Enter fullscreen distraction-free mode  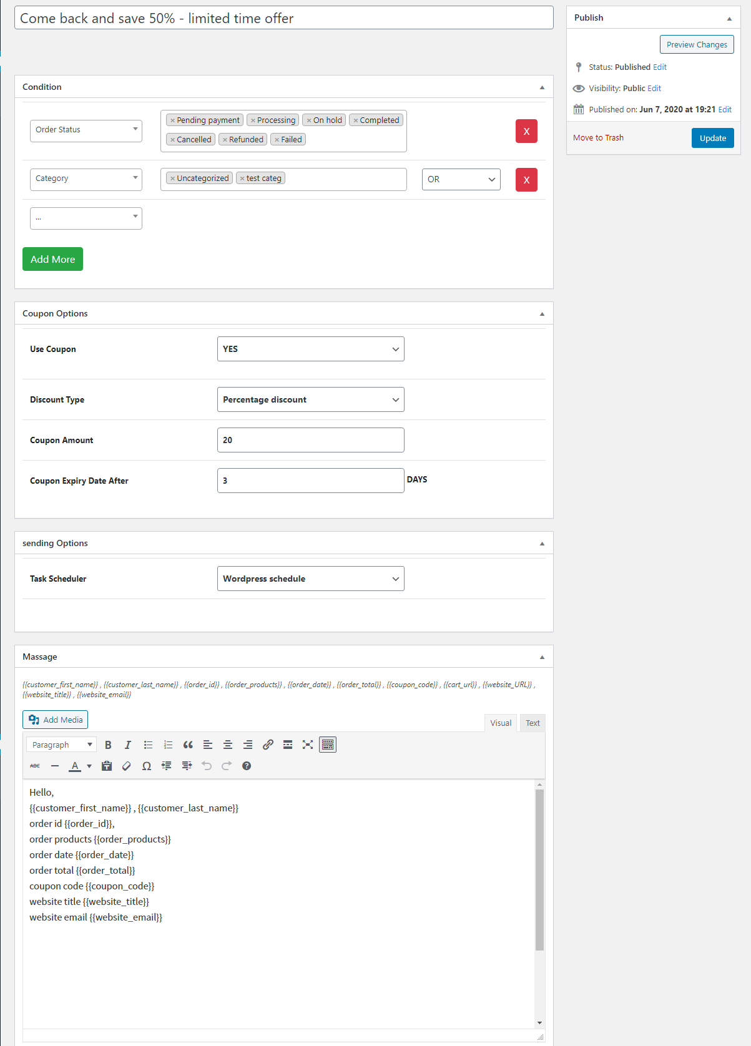(308, 745)
